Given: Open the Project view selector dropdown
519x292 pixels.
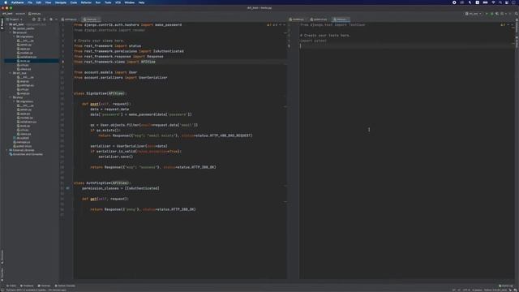Looking at the screenshot, I should pyautogui.click(x=15, y=19).
